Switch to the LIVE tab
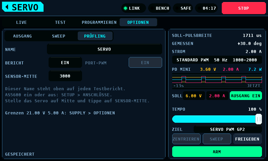Viewport: 268px width, 161px height. coord(21,22)
